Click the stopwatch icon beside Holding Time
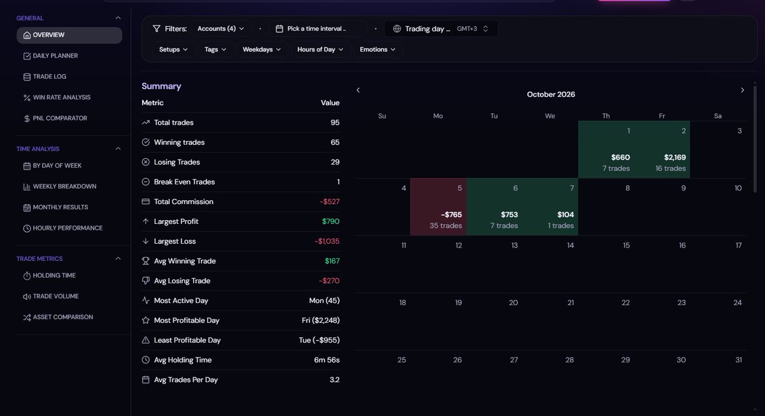This screenshot has height=416, width=765. click(x=27, y=276)
